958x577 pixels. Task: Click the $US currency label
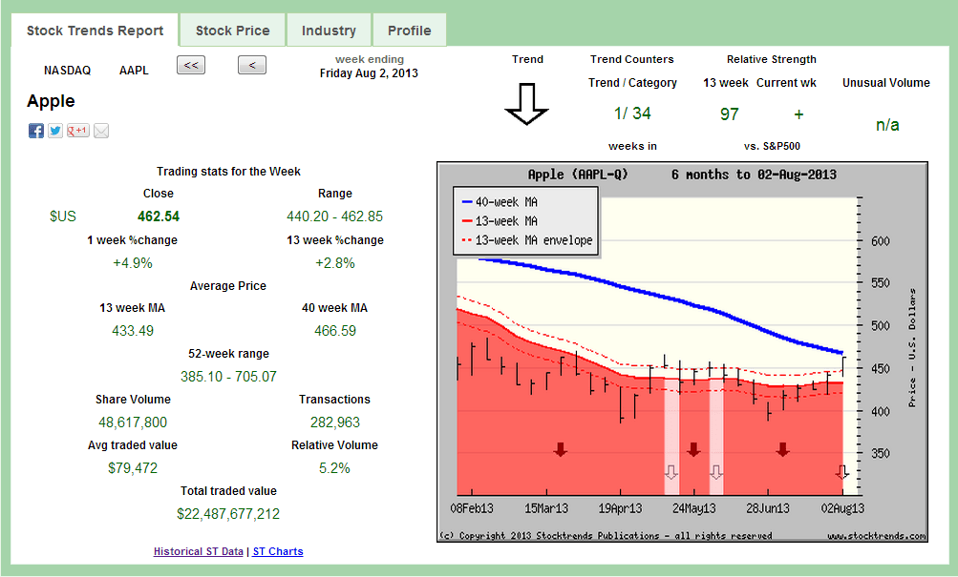(63, 216)
